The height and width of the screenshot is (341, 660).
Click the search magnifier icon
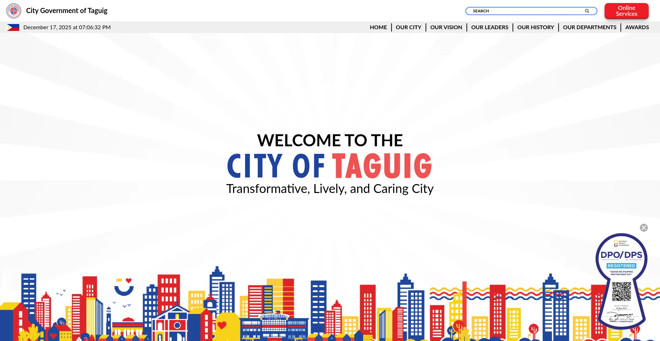coord(587,11)
